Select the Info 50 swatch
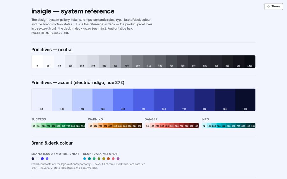The height and width of the screenshot is (179, 287). [204, 125]
